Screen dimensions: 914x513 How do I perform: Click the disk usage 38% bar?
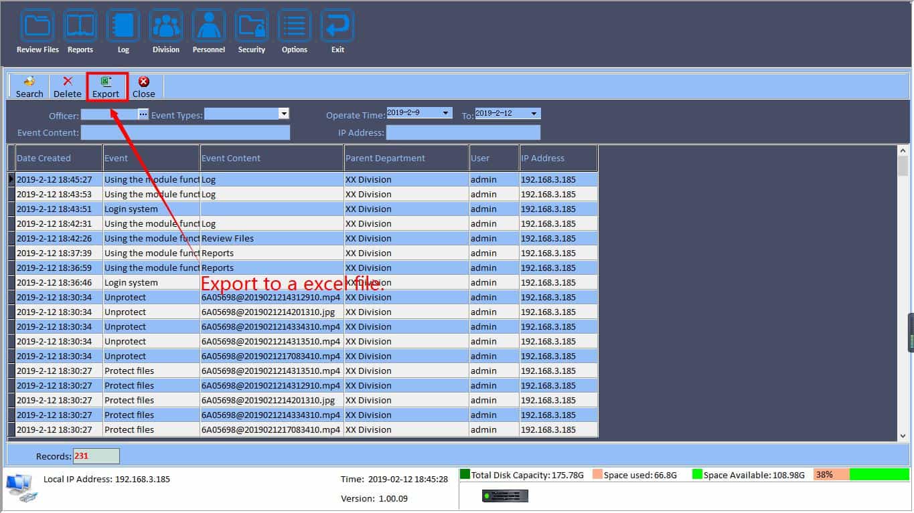click(861, 474)
